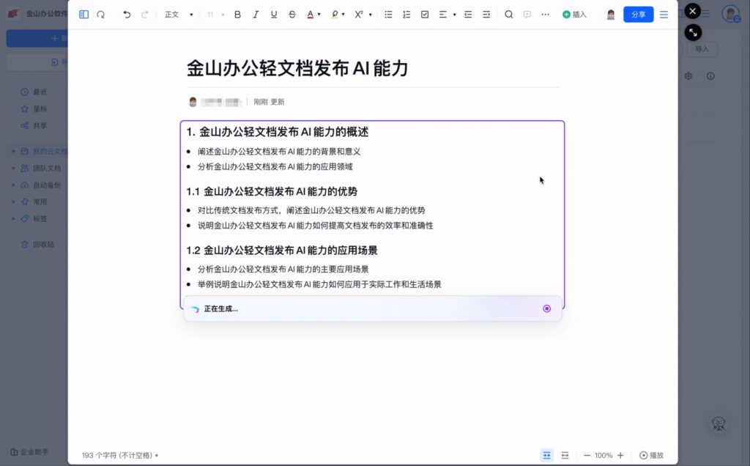Increase the paragraph indent
Image resolution: width=750 pixels, height=466 pixels.
486,15
